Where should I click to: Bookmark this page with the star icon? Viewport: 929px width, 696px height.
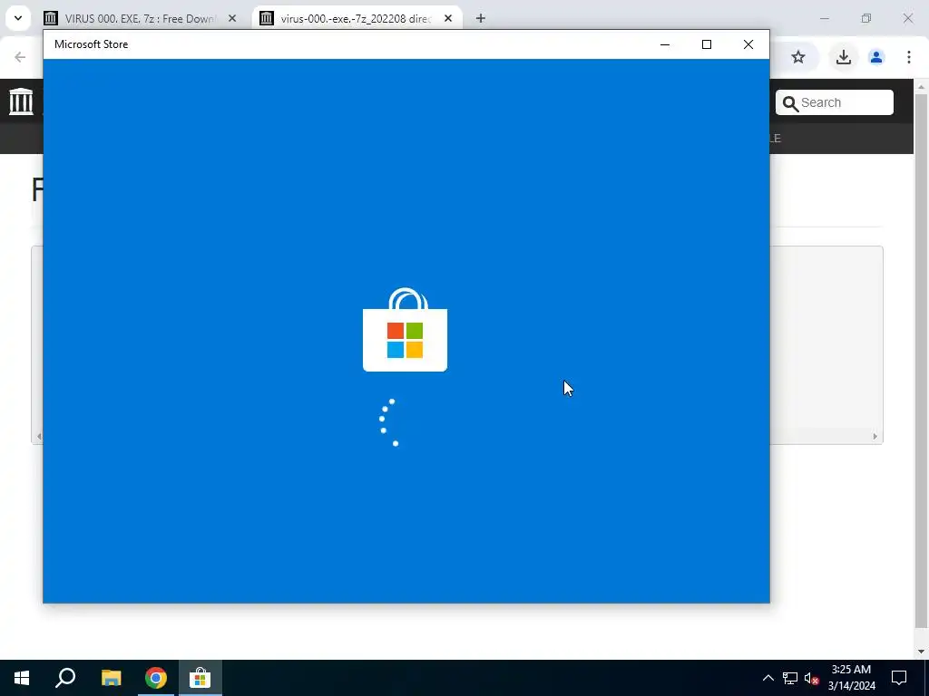pyautogui.click(x=798, y=57)
